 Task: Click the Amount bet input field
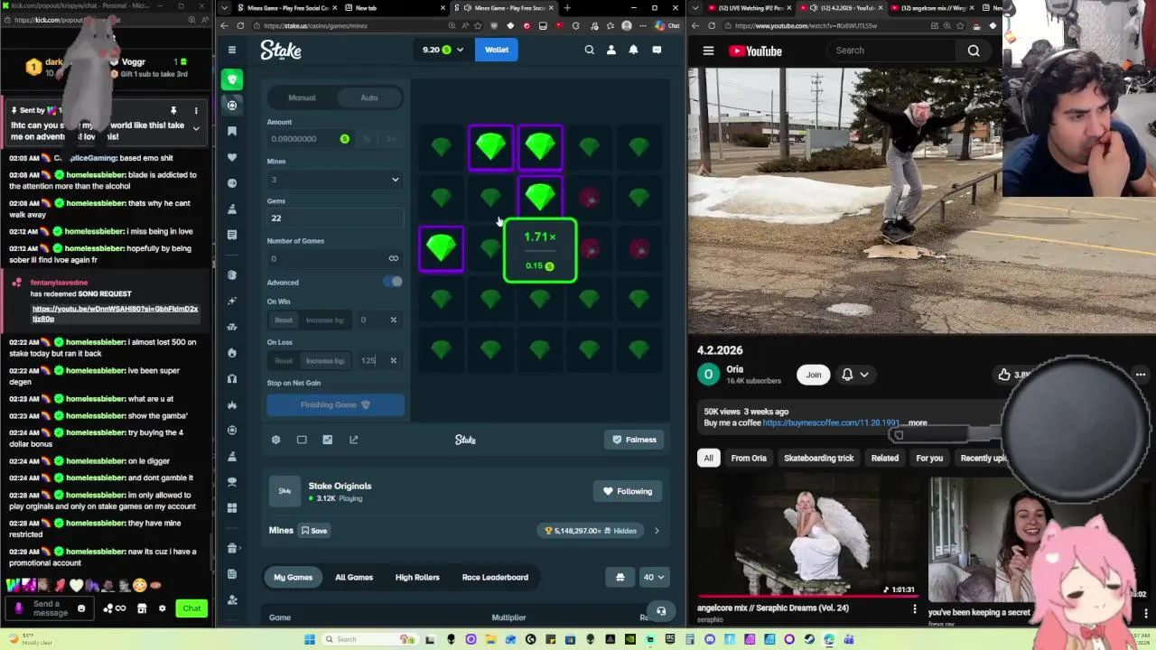coord(312,139)
